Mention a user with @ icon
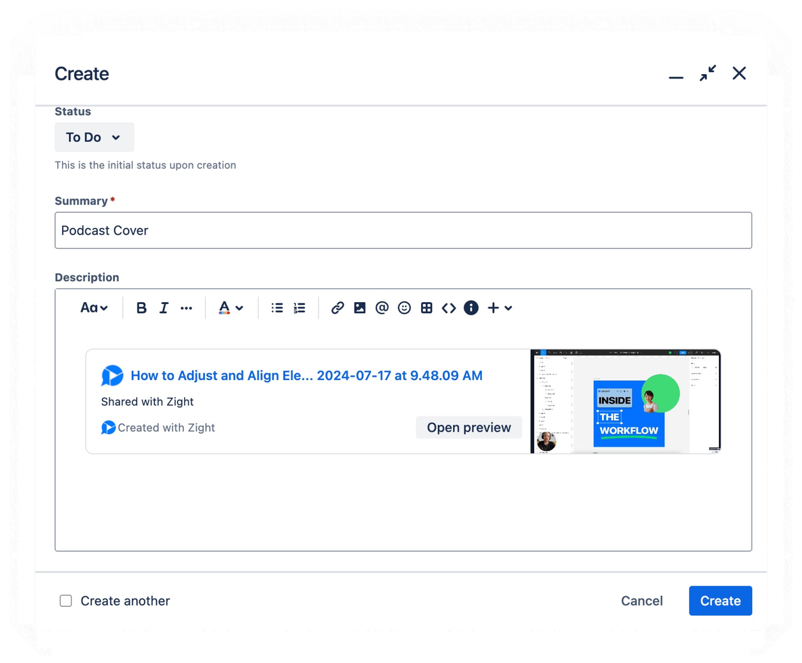Image resolution: width=802 pixels, height=663 pixels. [382, 308]
